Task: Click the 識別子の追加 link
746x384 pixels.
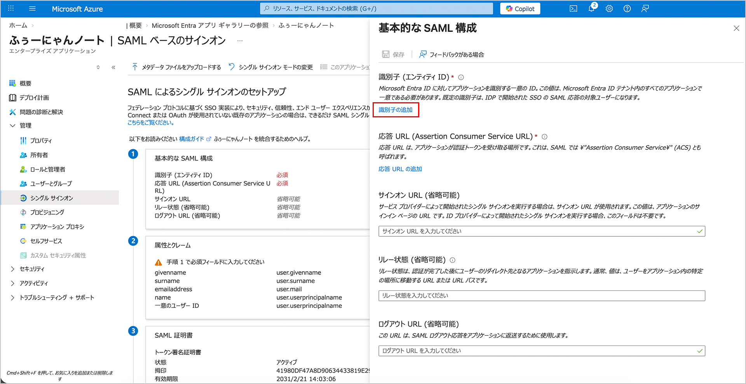Action: 396,110
